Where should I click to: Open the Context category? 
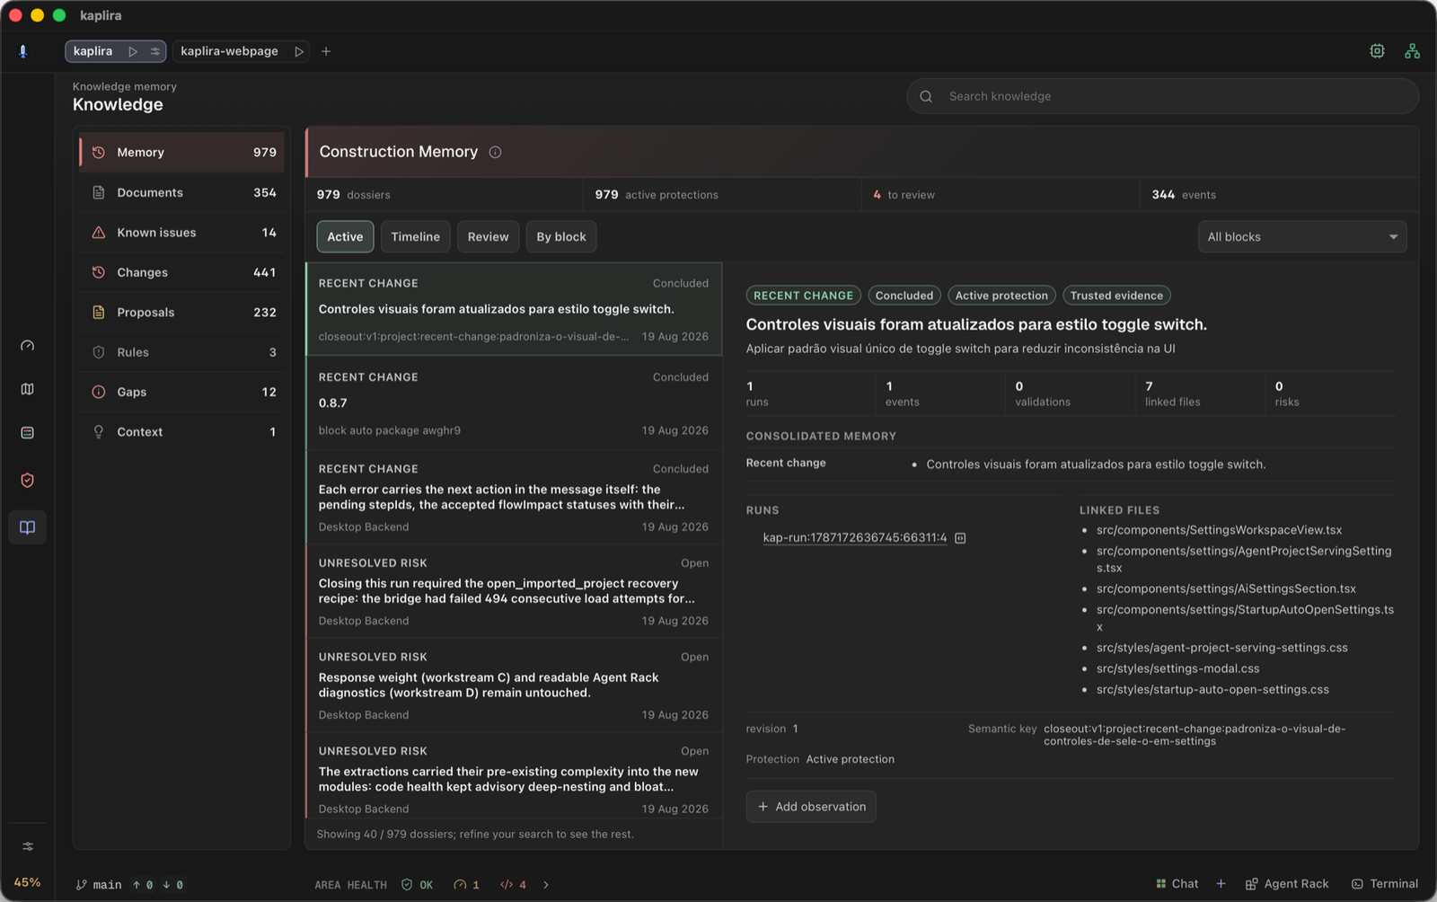coord(182,432)
